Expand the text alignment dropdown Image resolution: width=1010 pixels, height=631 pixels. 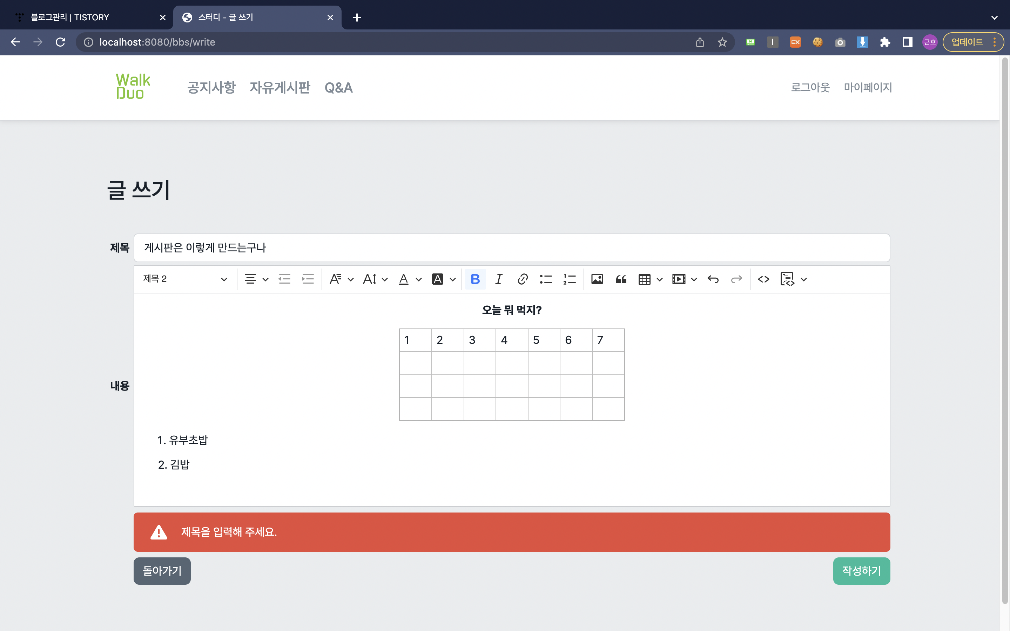click(x=256, y=279)
